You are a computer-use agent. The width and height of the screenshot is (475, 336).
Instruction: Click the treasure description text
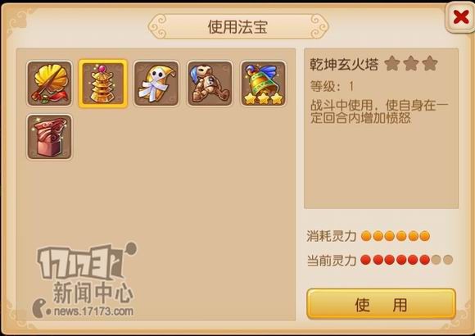pos(378,111)
